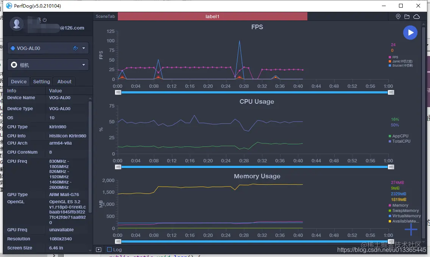
Task: Select the arm64-v8a CPU Arch value
Action: point(60,143)
